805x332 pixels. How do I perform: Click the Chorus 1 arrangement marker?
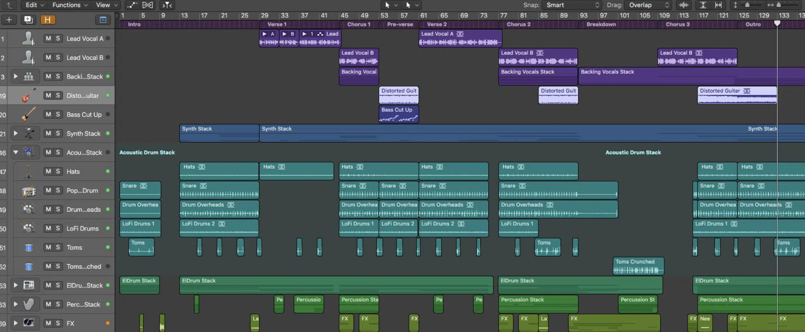pos(359,24)
